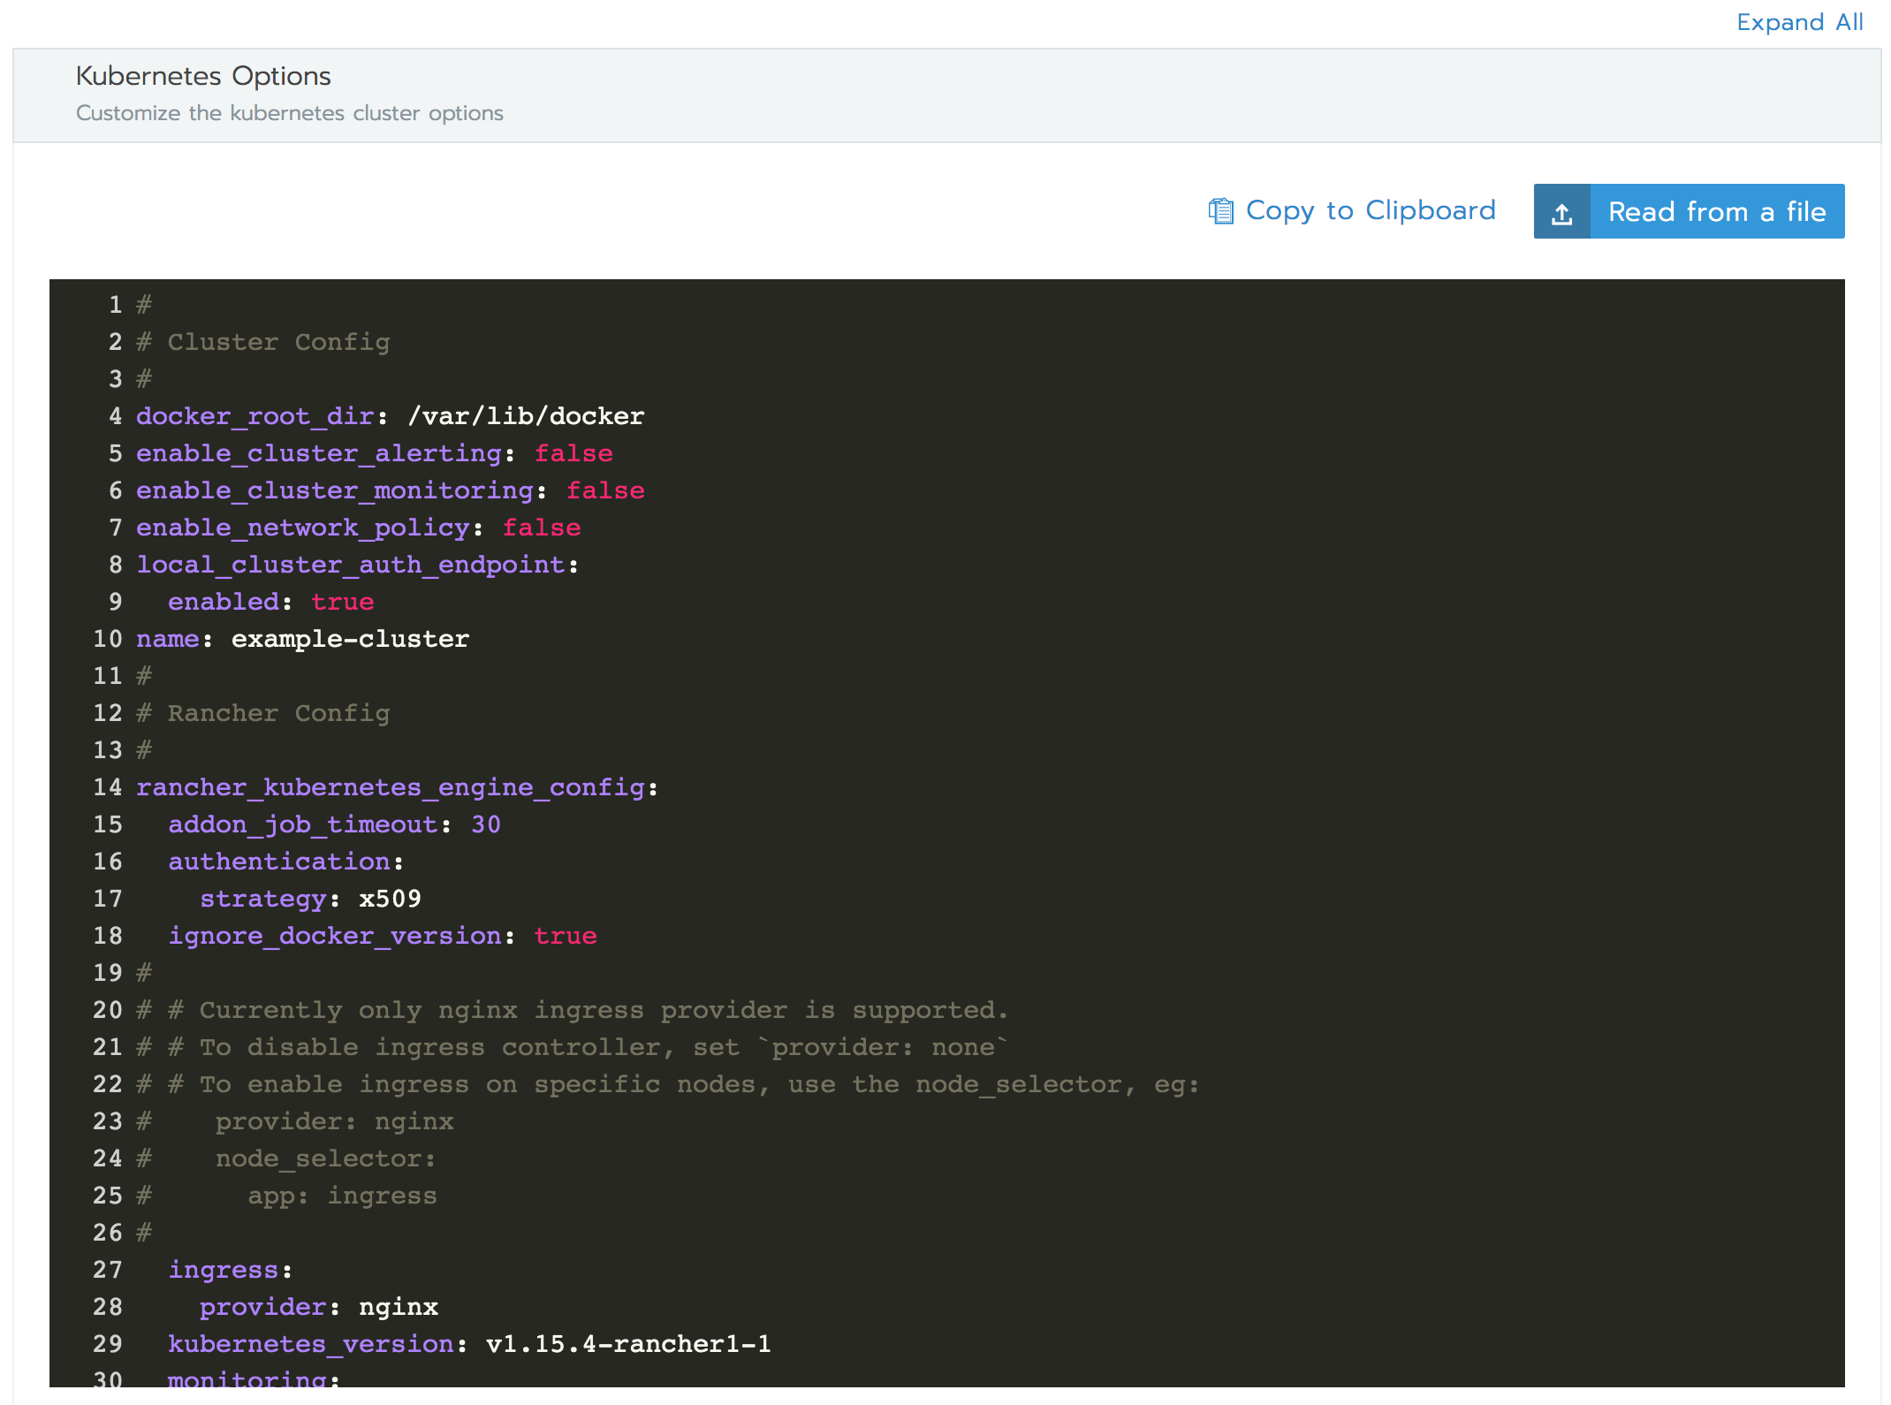Click the upload arrow icon on Read from a file
Viewport: 1891px width, 1405px height.
click(1563, 213)
